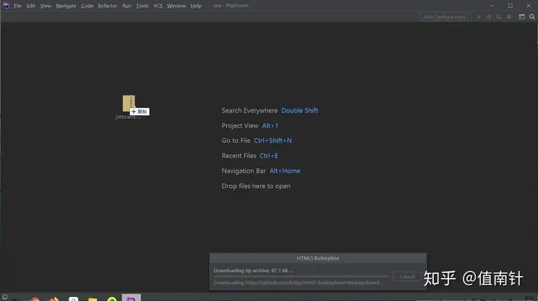The height and width of the screenshot is (301, 538).
Task: Click the Add Configuration button
Action: (x=446, y=17)
